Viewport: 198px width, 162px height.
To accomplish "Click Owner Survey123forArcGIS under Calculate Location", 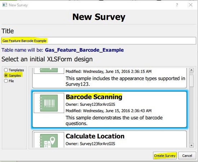I will tap(90, 144).
